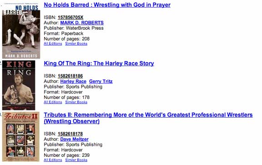
Task: Open No Holds Barred book title link
Action: 107,5
